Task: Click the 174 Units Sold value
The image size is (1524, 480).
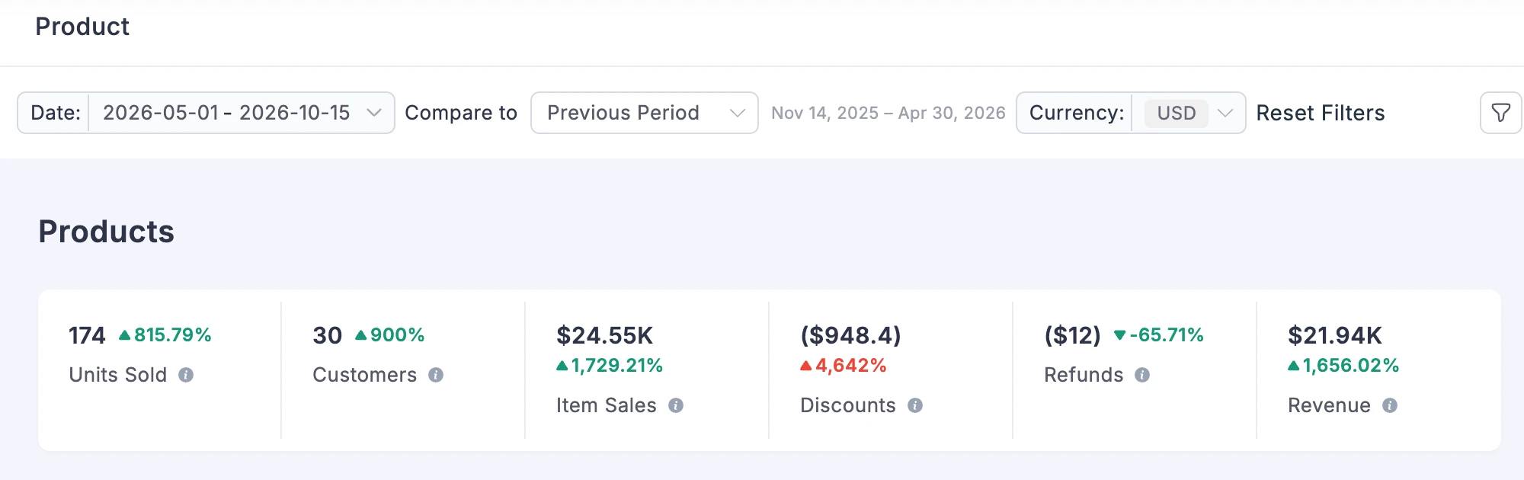Action: [87, 335]
